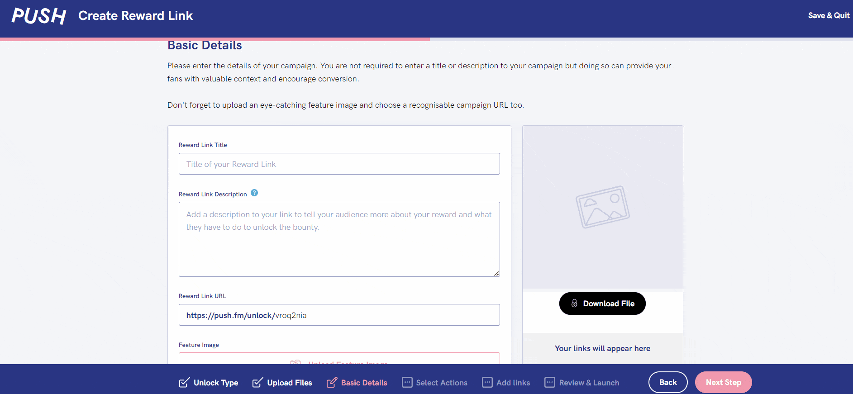Grab the description textarea resize handle
Image resolution: width=853 pixels, height=394 pixels.
(x=496, y=274)
